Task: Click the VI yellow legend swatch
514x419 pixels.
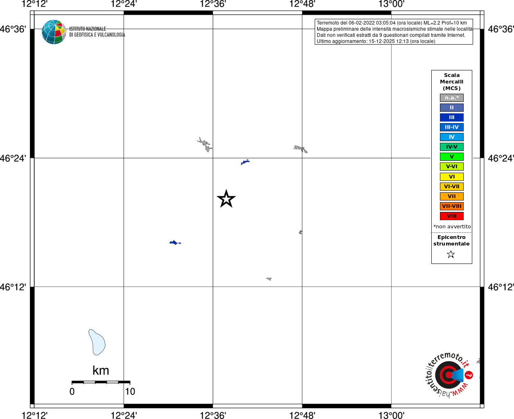Action: [452, 177]
